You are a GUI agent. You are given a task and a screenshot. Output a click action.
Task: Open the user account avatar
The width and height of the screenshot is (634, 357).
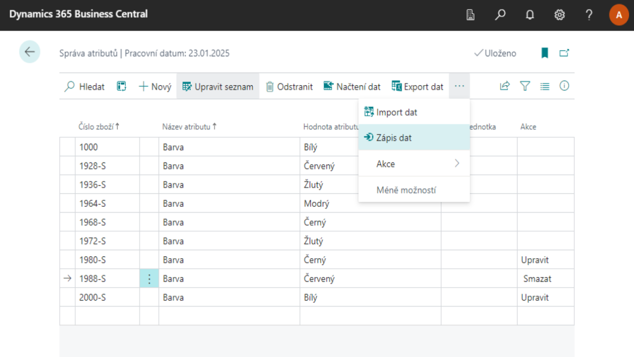tap(619, 15)
